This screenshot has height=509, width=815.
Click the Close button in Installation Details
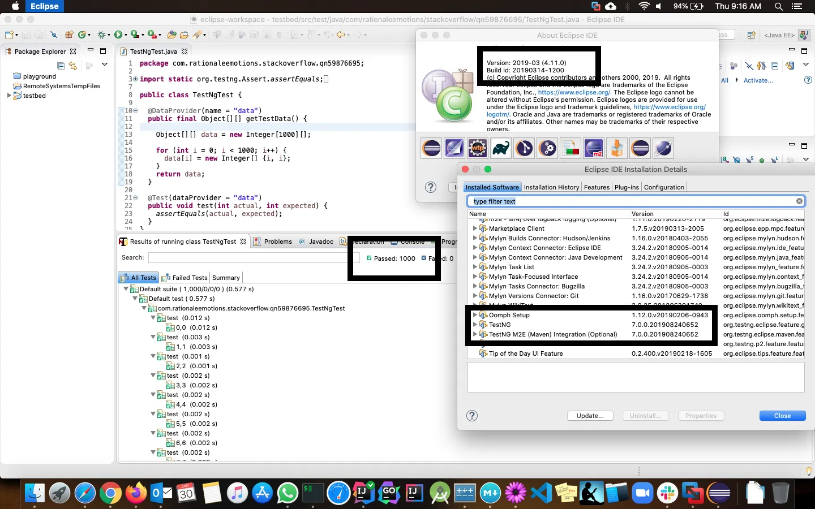click(x=782, y=416)
